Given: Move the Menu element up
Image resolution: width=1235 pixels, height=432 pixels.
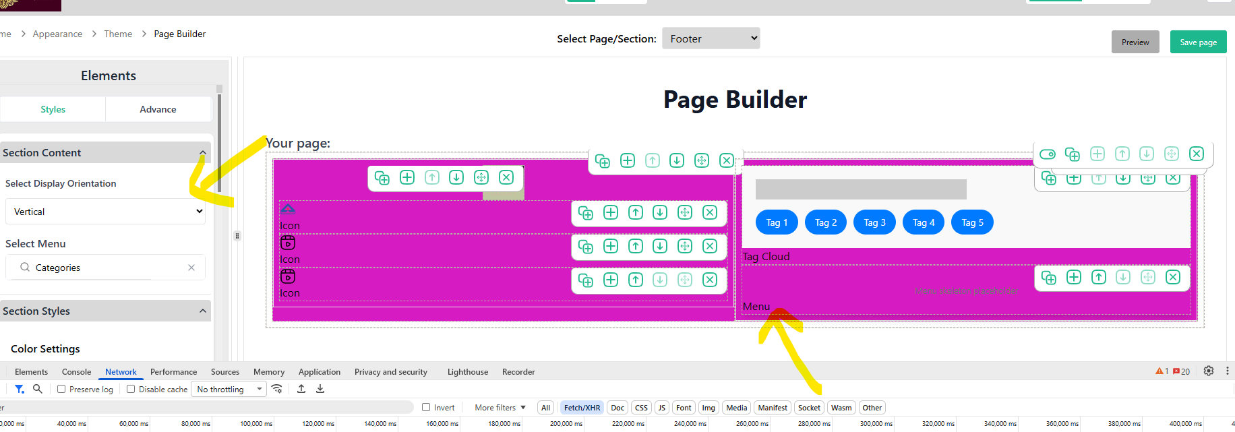Looking at the screenshot, I should click(x=1099, y=277).
